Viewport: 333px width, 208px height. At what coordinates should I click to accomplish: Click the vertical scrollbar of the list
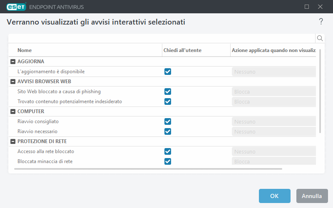[320, 91]
